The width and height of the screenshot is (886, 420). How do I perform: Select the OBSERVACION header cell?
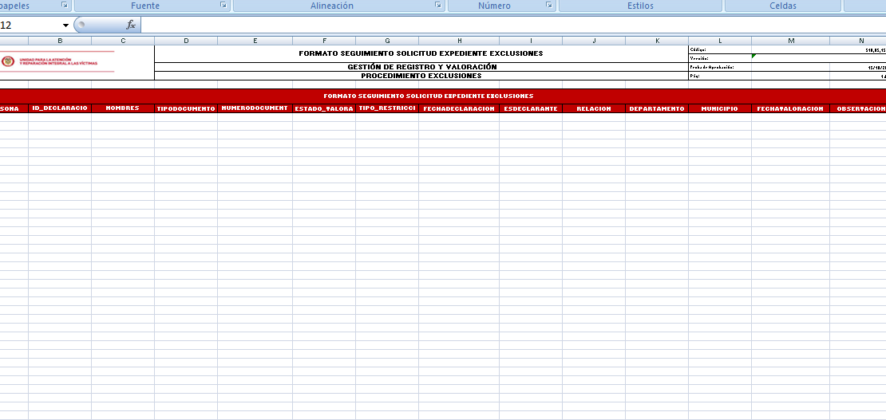(x=858, y=108)
